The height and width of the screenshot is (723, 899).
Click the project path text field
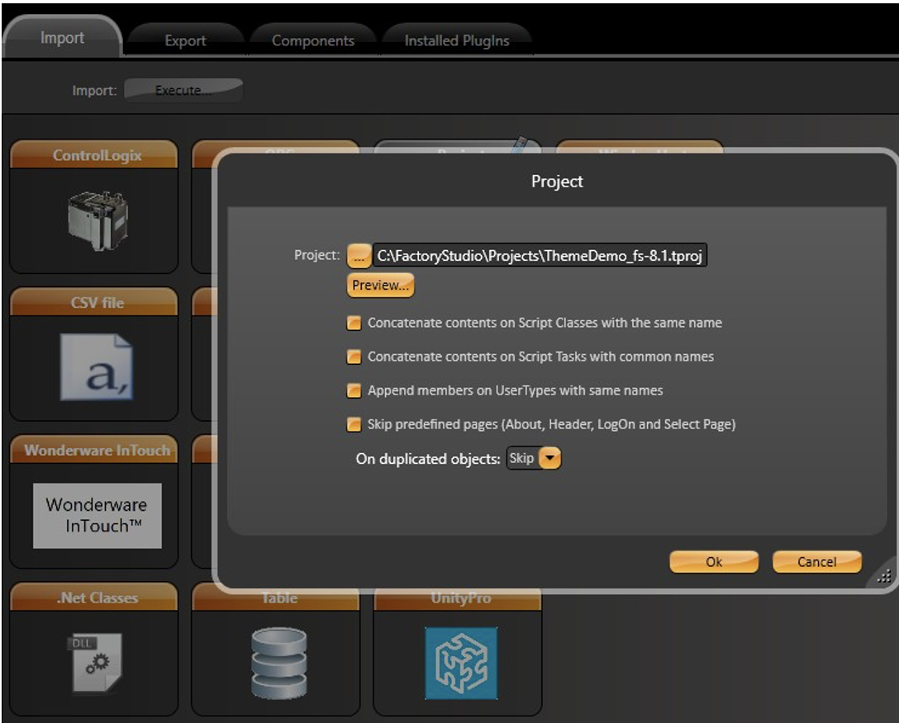(x=540, y=255)
